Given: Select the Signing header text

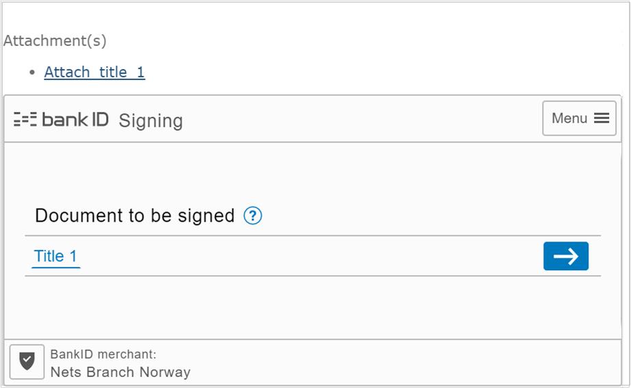Looking at the screenshot, I should click(x=151, y=121).
